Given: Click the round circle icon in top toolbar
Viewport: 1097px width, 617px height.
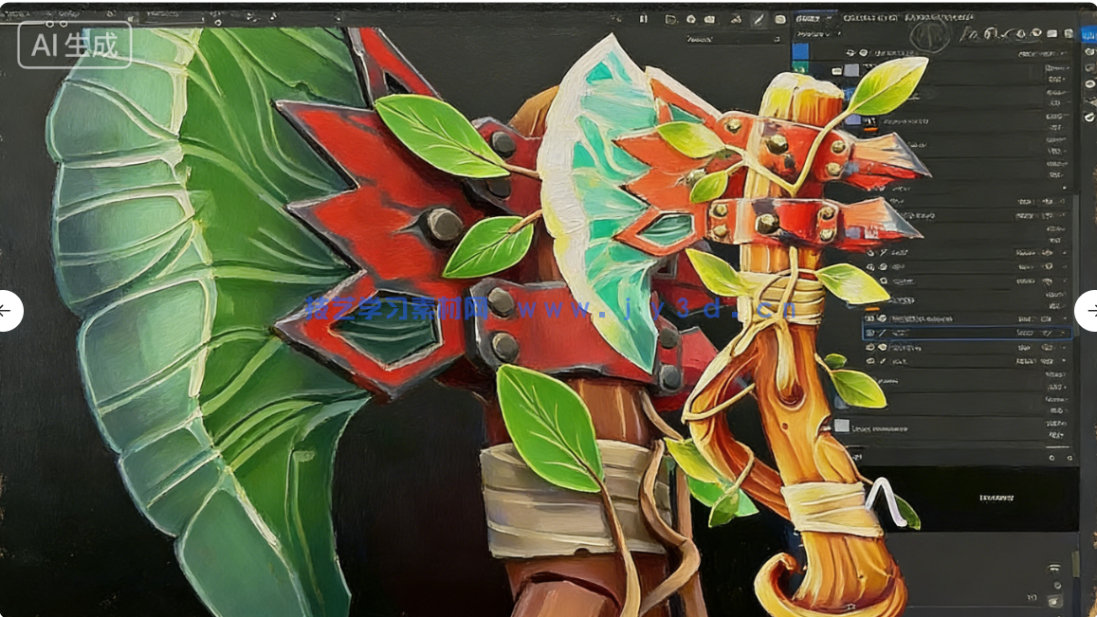Looking at the screenshot, I should (690, 19).
